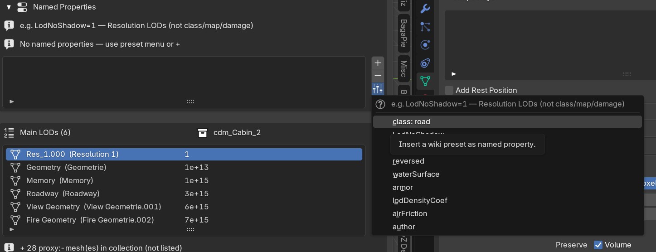The height and width of the screenshot is (252, 656).
Task: Enable the Add Rest Position checkbox
Action: (x=449, y=90)
